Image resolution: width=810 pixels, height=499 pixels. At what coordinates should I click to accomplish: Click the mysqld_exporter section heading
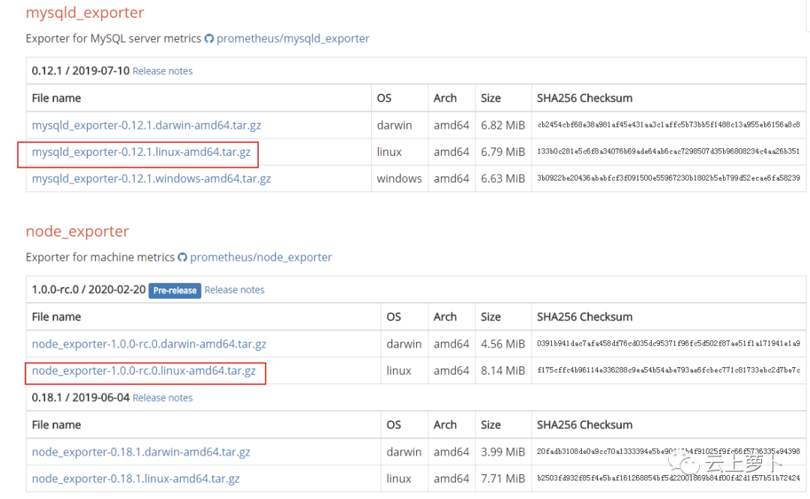click(85, 13)
